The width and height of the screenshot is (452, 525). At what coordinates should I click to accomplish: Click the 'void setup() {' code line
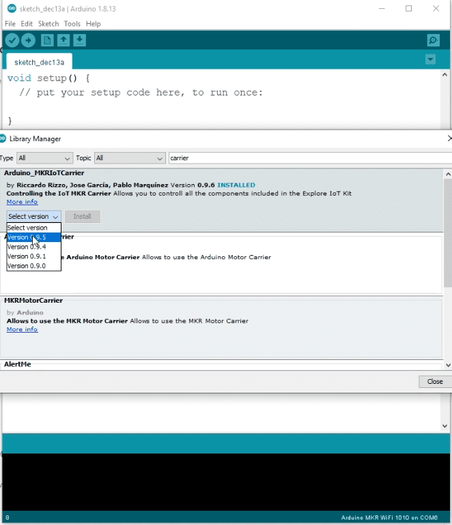click(48, 78)
